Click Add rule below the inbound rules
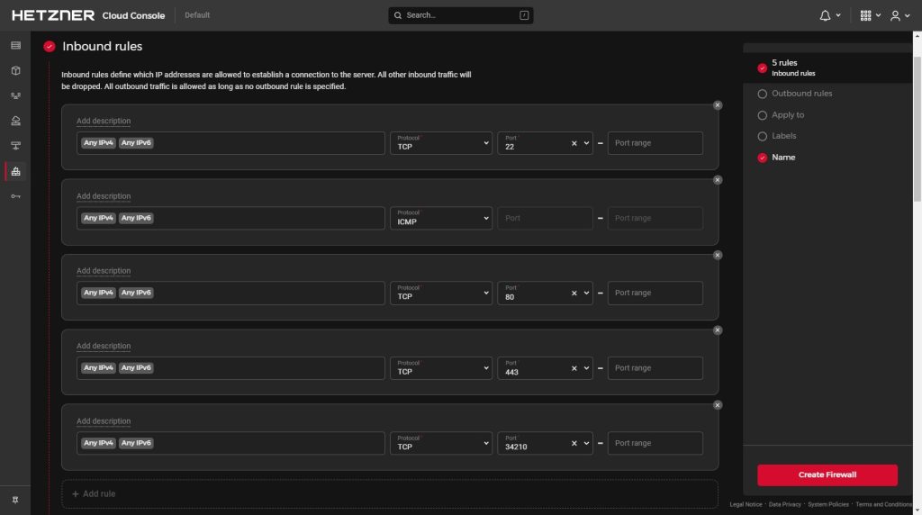 95,493
